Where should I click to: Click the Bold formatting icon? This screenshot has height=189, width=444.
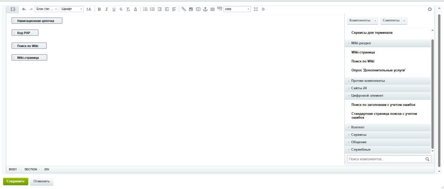coord(99,9)
